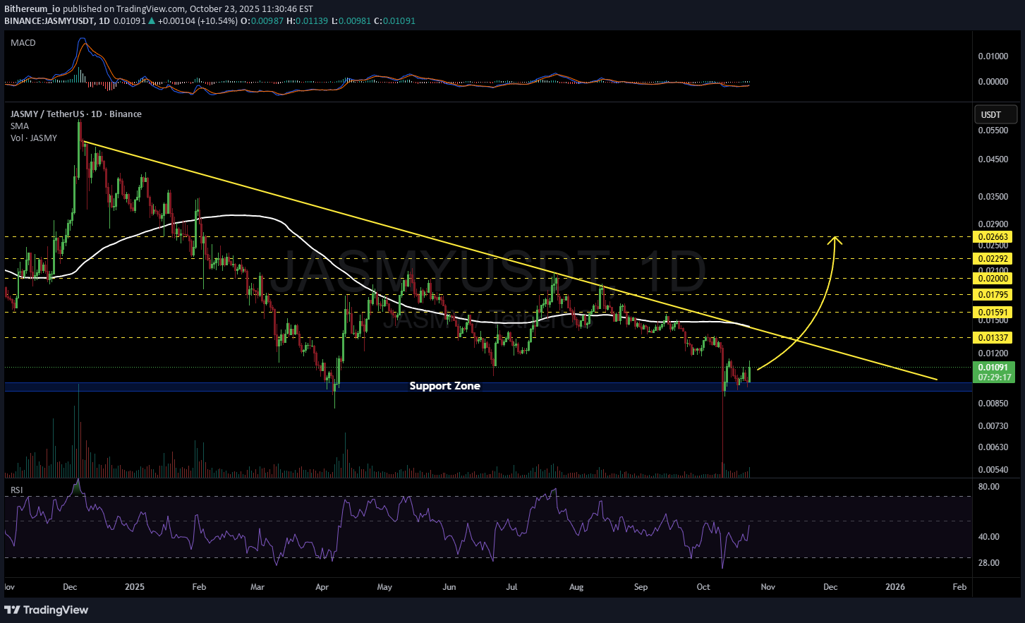Click the yellow projection arrow head
Viewport: 1025px width, 623px height.
coord(837,241)
